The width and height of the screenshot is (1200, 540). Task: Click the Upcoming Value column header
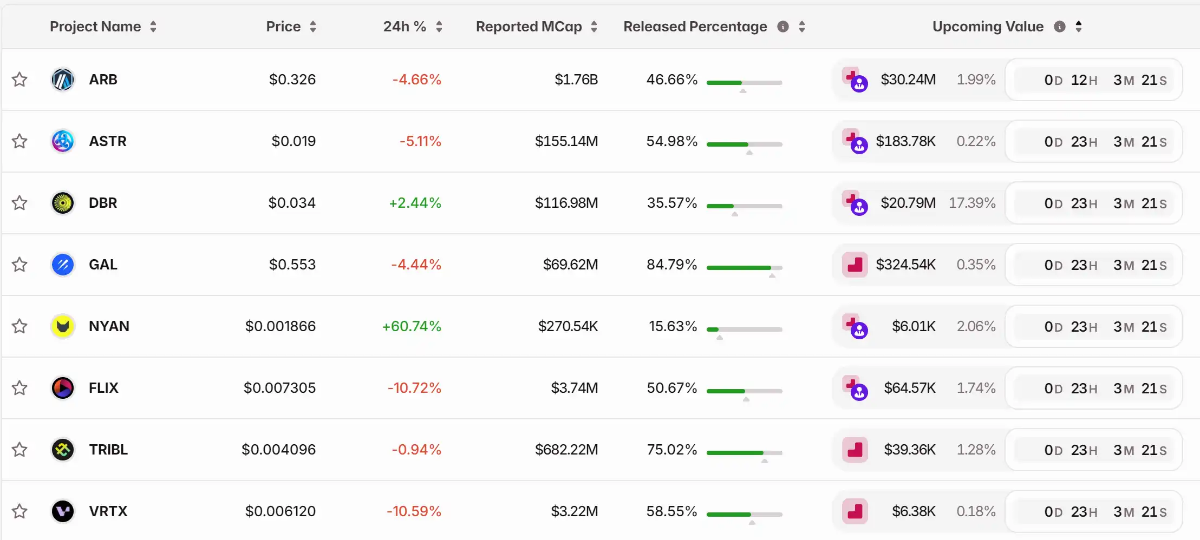click(988, 27)
